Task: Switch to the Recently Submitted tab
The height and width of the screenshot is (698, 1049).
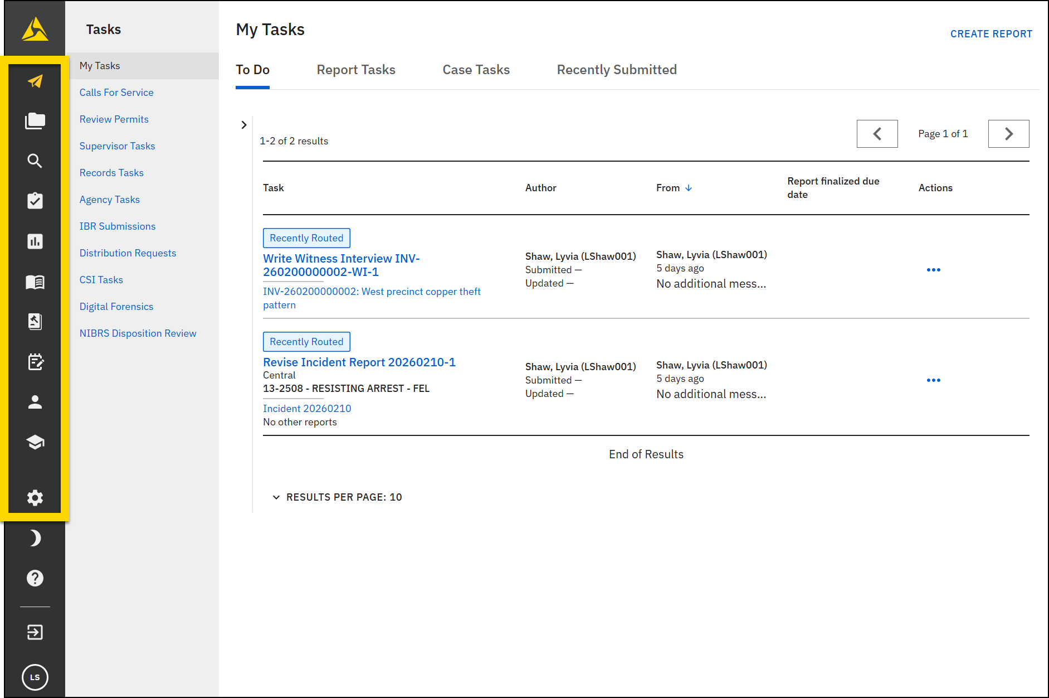Action: [616, 70]
